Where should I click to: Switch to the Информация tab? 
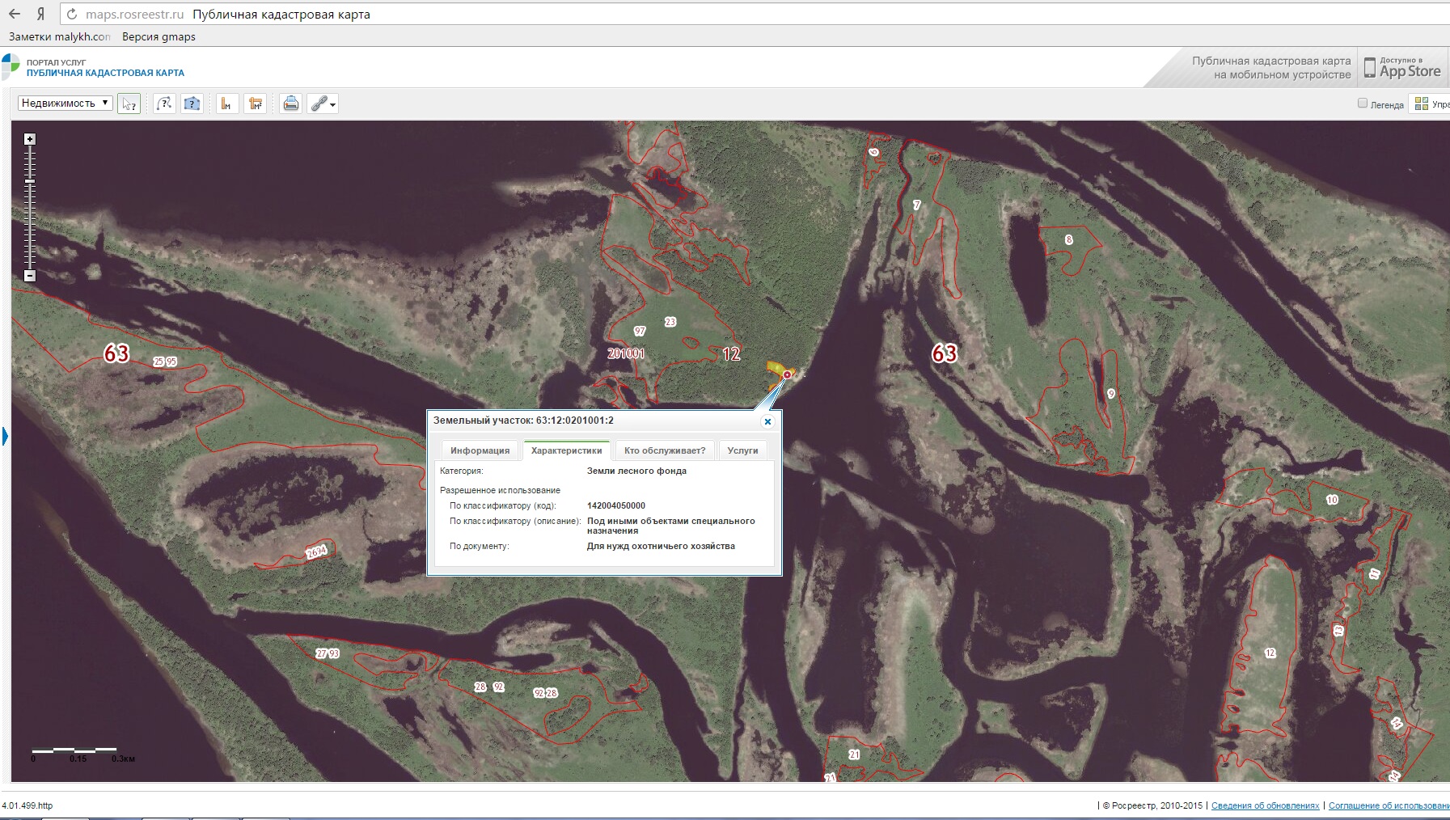tap(480, 450)
